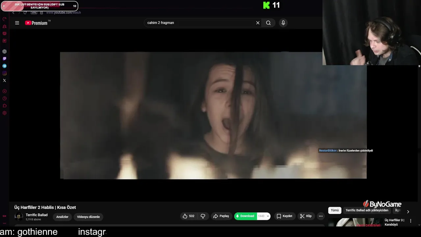The width and height of the screenshot is (421, 237).
Task: Click the "5,19 B abone" subscriber count
Action: pyautogui.click(x=33, y=220)
